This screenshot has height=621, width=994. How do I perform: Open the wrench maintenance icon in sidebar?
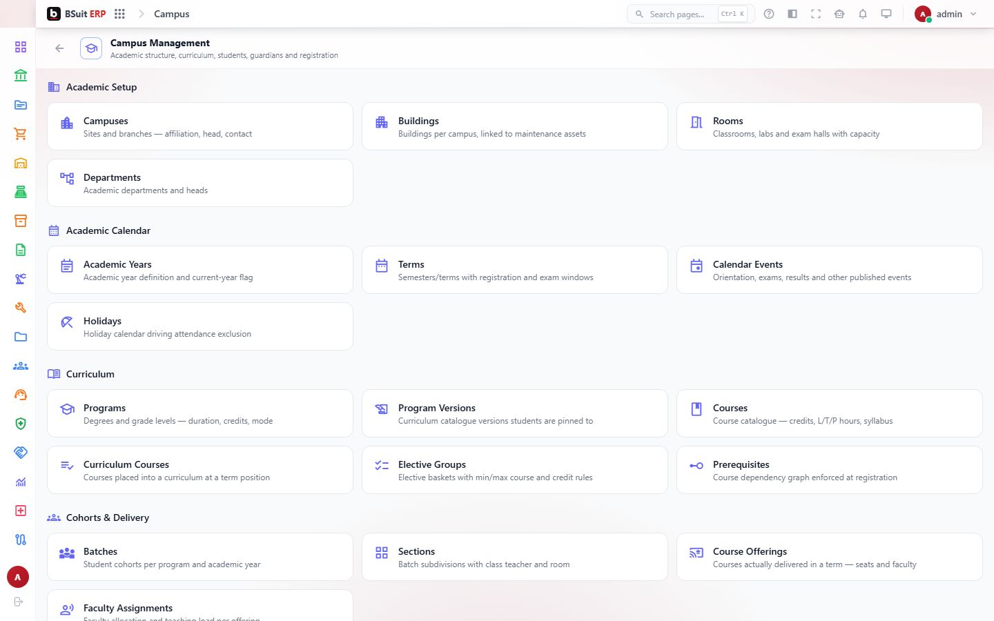21,308
